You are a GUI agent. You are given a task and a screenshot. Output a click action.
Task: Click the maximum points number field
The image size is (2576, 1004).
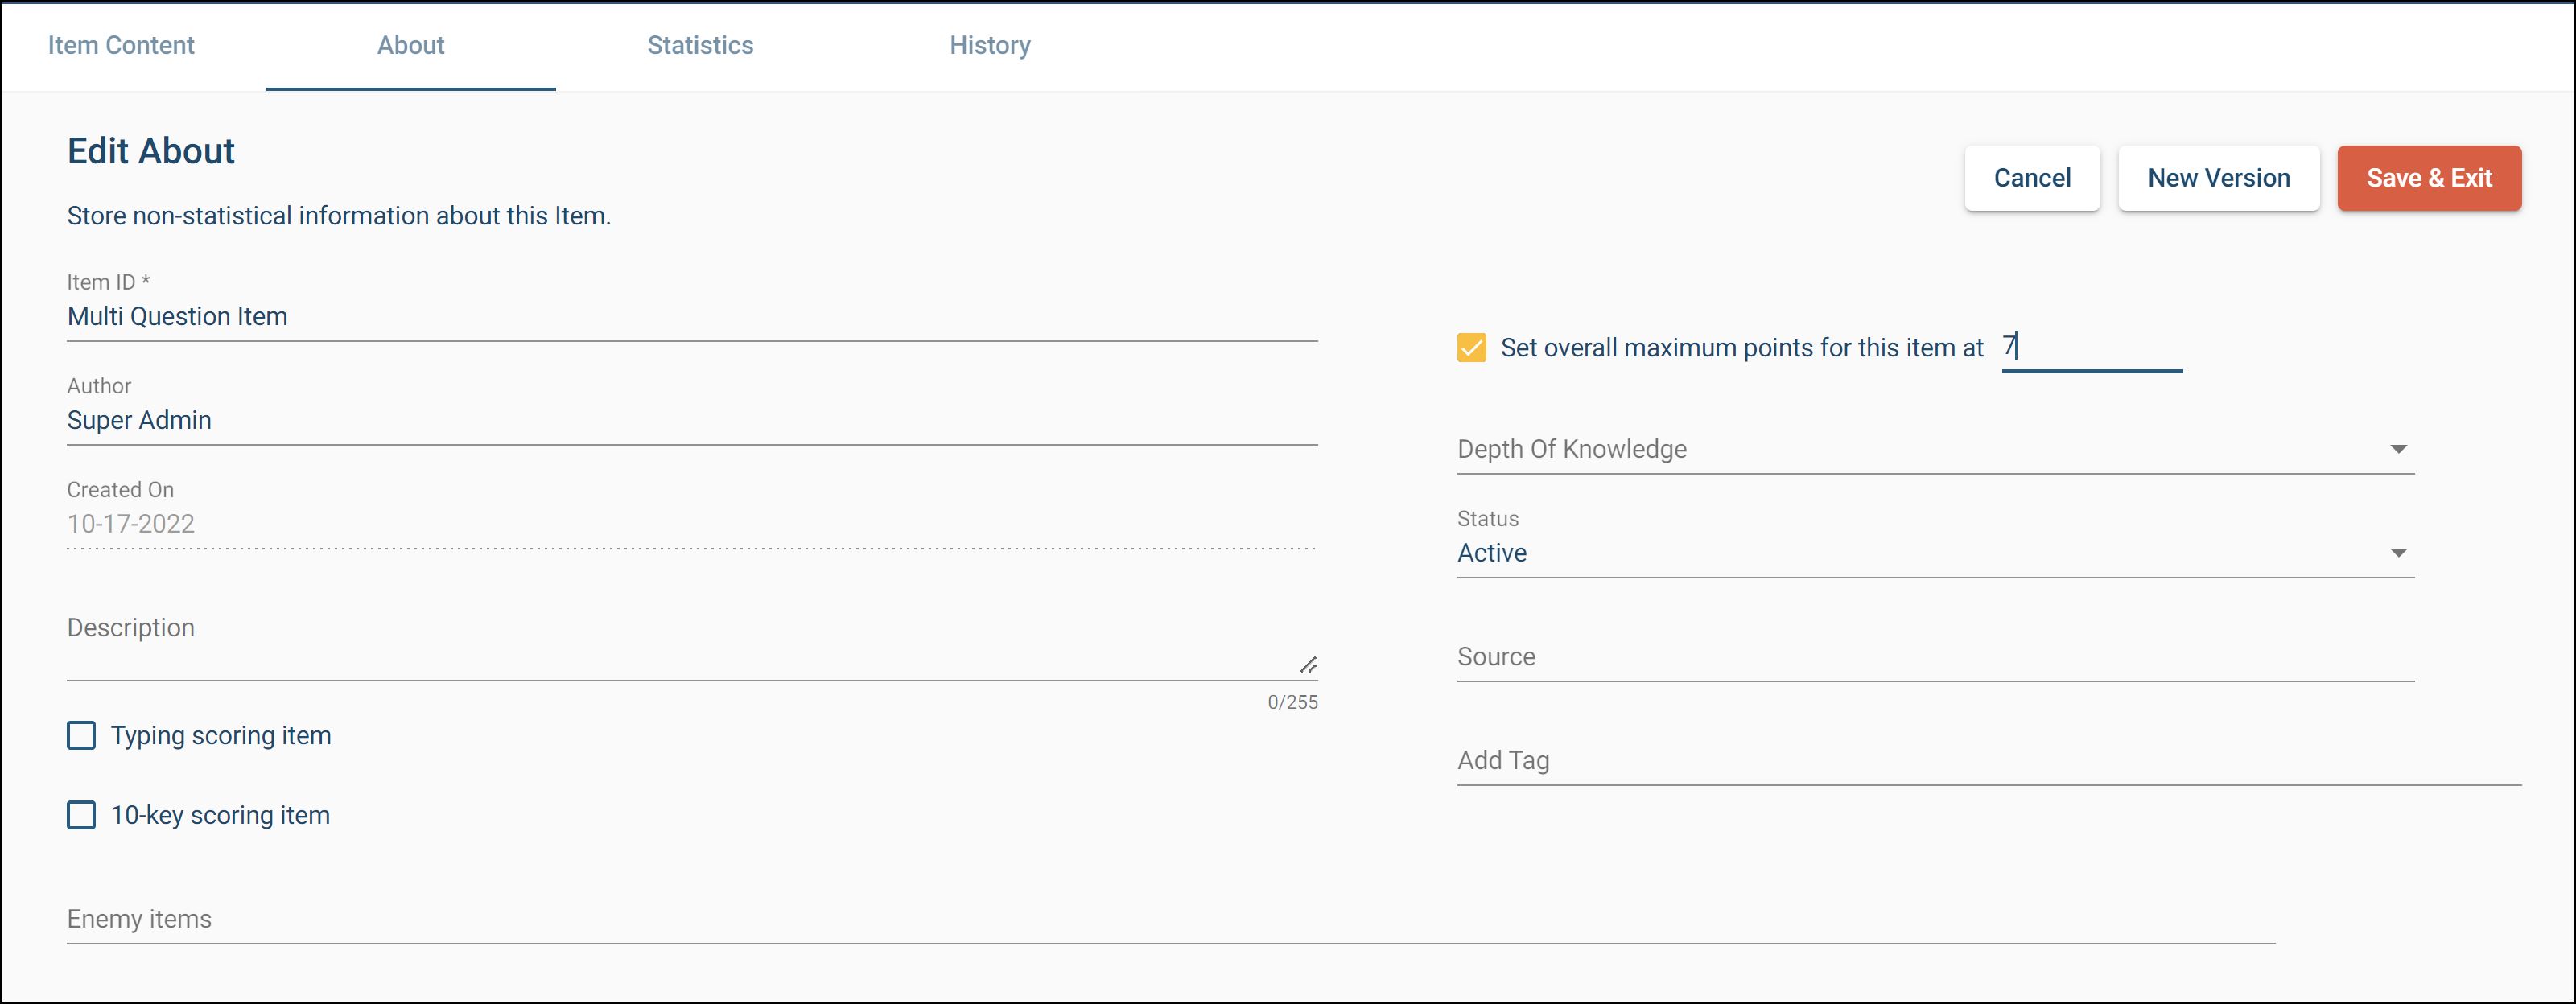click(2090, 347)
